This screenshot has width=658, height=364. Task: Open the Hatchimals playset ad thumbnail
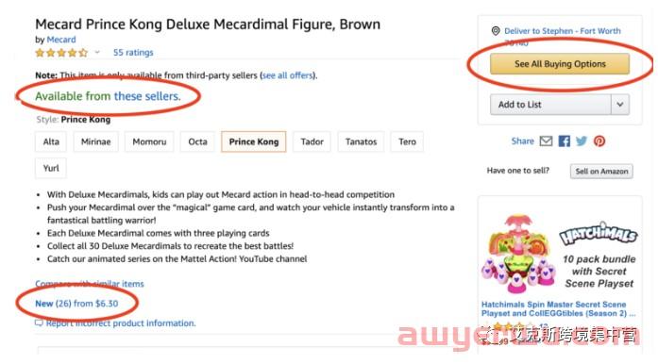519,254
